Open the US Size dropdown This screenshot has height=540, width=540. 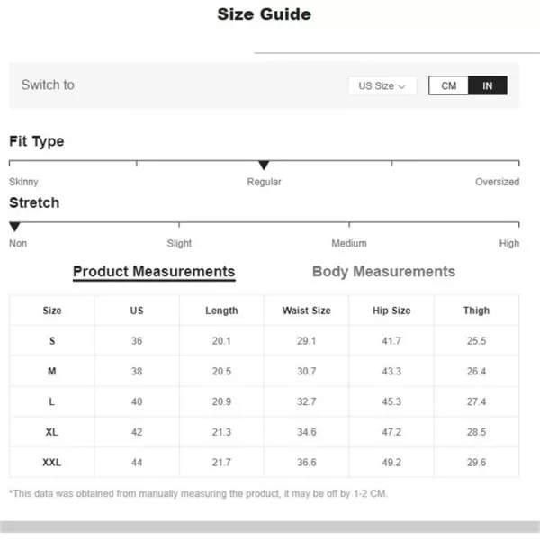[382, 85]
